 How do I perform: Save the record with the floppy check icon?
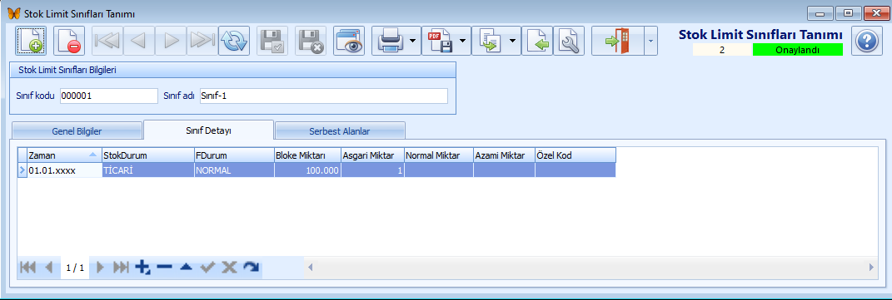272,41
